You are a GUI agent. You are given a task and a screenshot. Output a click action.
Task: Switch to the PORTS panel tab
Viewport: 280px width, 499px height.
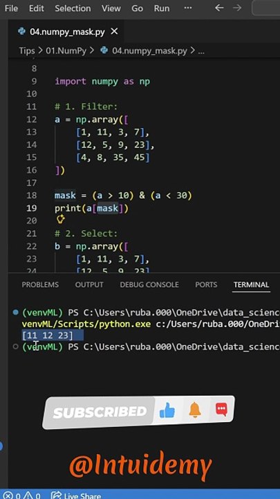point(206,285)
